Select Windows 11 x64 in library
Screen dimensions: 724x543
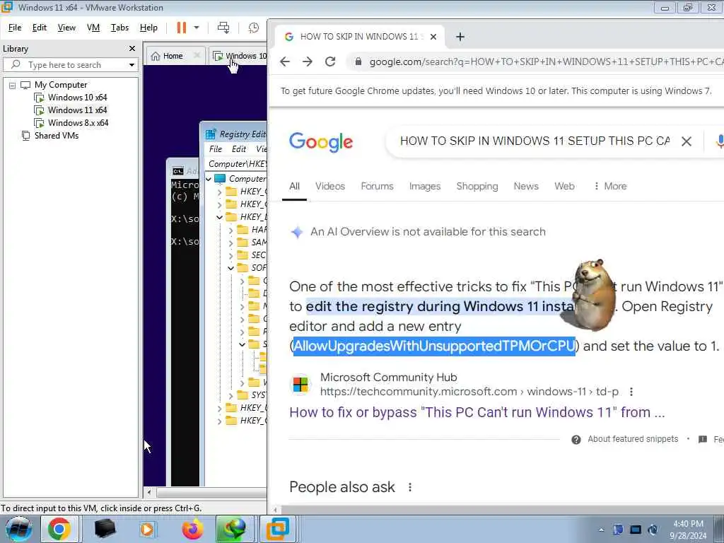(x=71, y=110)
